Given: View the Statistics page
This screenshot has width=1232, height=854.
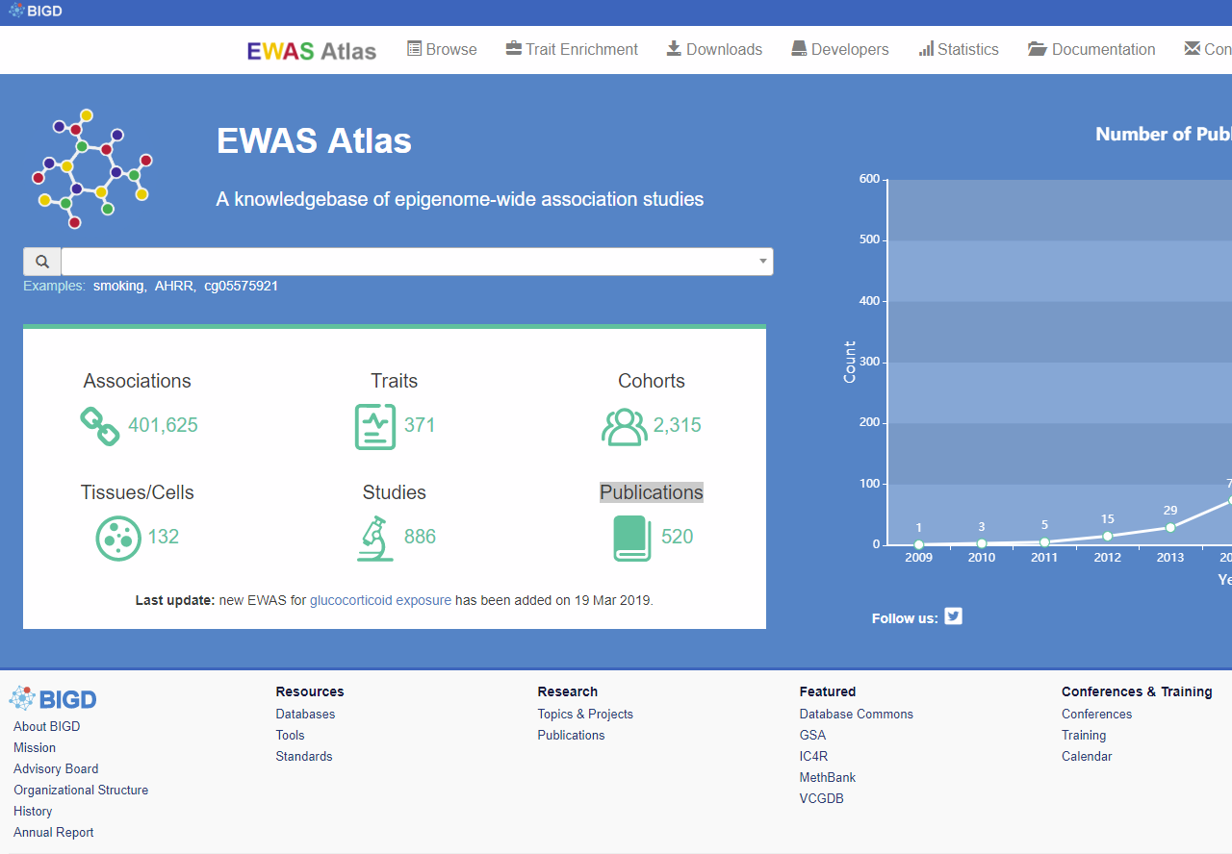Looking at the screenshot, I should pyautogui.click(x=959, y=49).
